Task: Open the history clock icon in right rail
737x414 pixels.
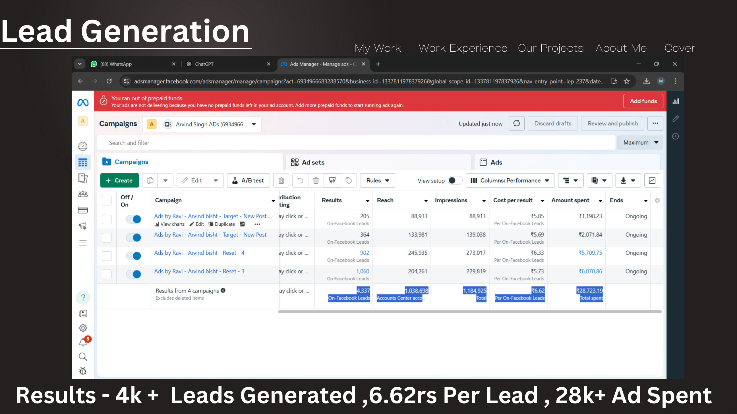Action: (x=675, y=136)
